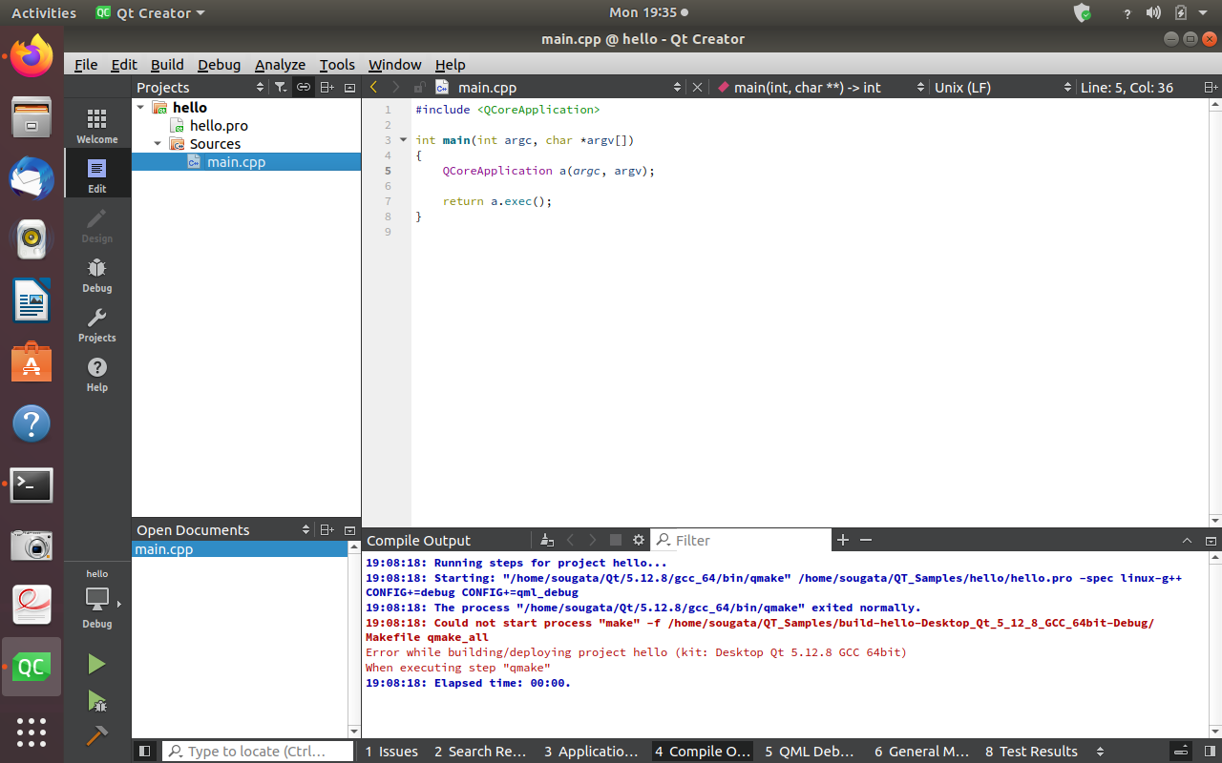This screenshot has height=763, width=1222.
Task: Click the Type to locate search box
Action: (257, 752)
